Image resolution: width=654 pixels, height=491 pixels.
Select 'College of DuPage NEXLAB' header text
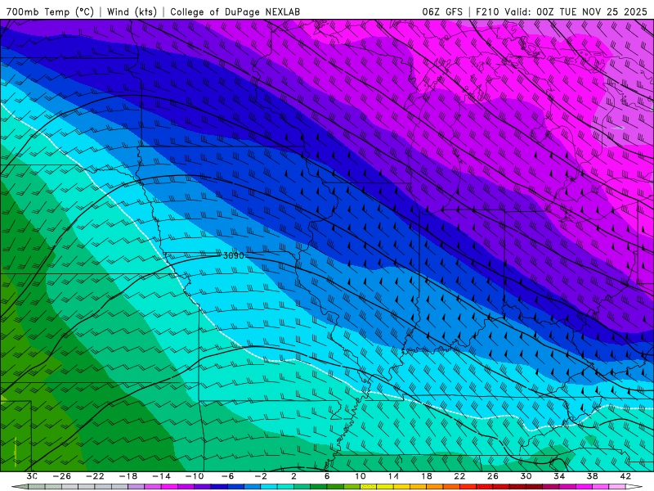(x=235, y=11)
